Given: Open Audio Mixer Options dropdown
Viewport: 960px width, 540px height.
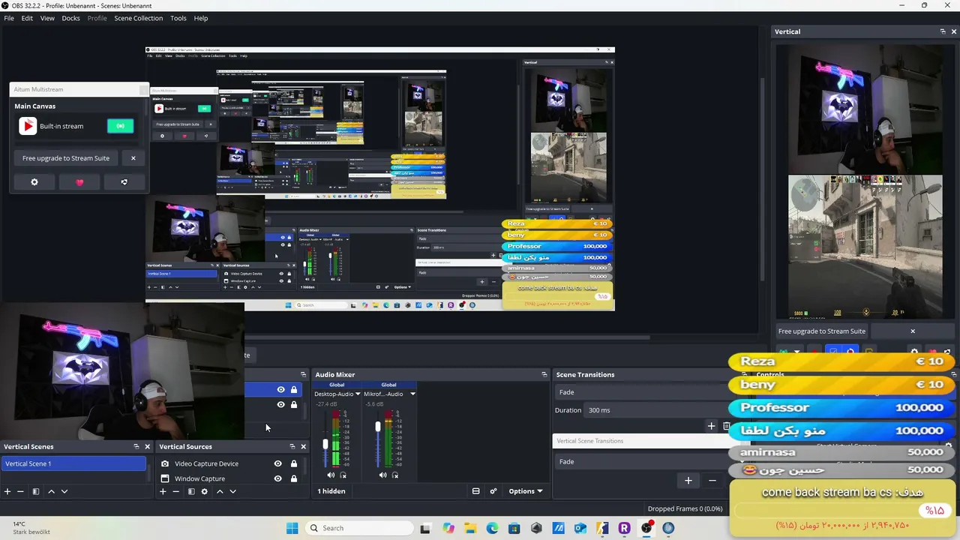Looking at the screenshot, I should (525, 491).
